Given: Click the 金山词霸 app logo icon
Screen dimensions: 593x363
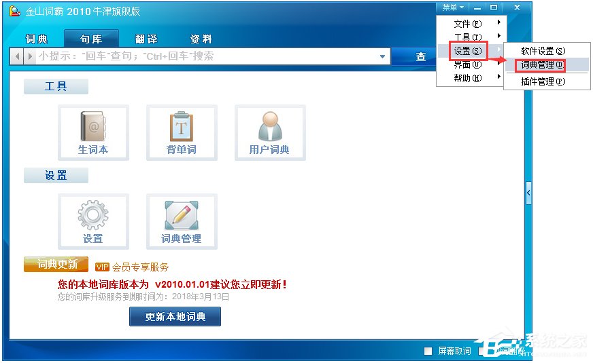Looking at the screenshot, I should [x=15, y=11].
